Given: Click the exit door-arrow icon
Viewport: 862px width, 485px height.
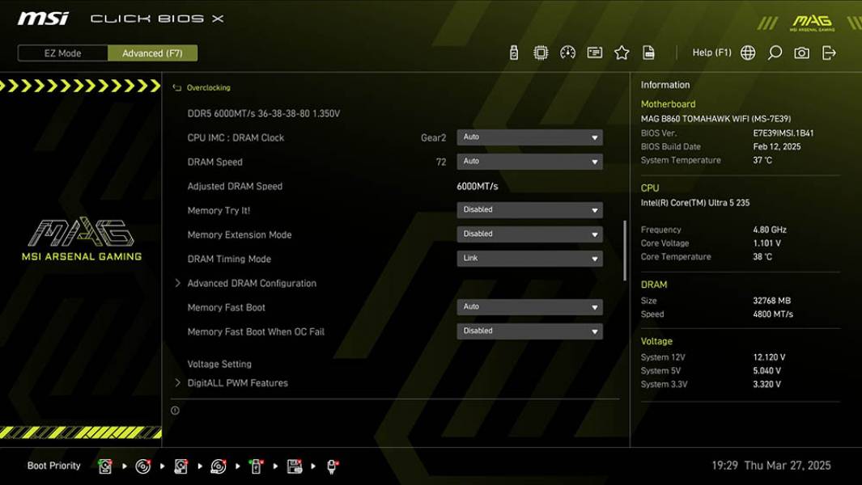Looking at the screenshot, I should [829, 53].
